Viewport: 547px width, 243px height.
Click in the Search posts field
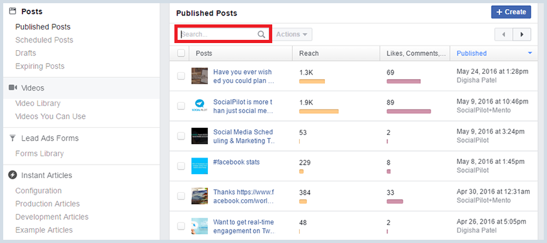click(223, 34)
